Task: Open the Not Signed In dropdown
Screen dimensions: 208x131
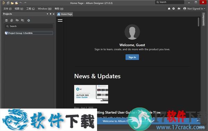Action: point(196,9)
